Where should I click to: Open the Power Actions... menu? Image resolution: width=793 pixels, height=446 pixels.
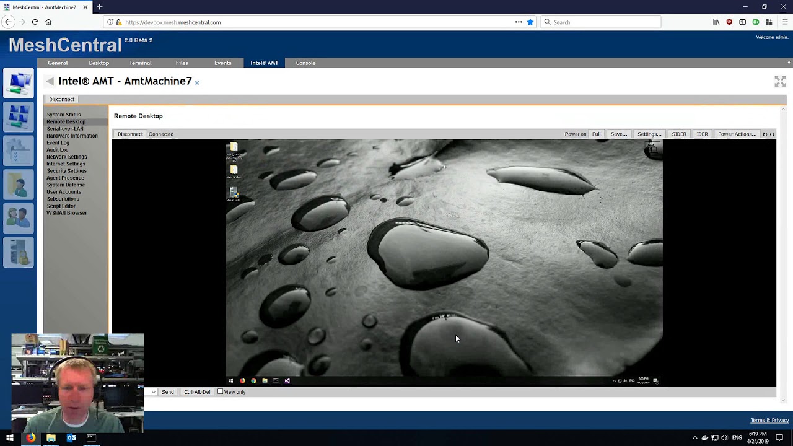click(737, 134)
